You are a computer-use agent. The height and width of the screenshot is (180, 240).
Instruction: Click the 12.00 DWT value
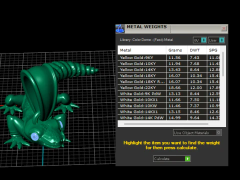click(x=196, y=87)
